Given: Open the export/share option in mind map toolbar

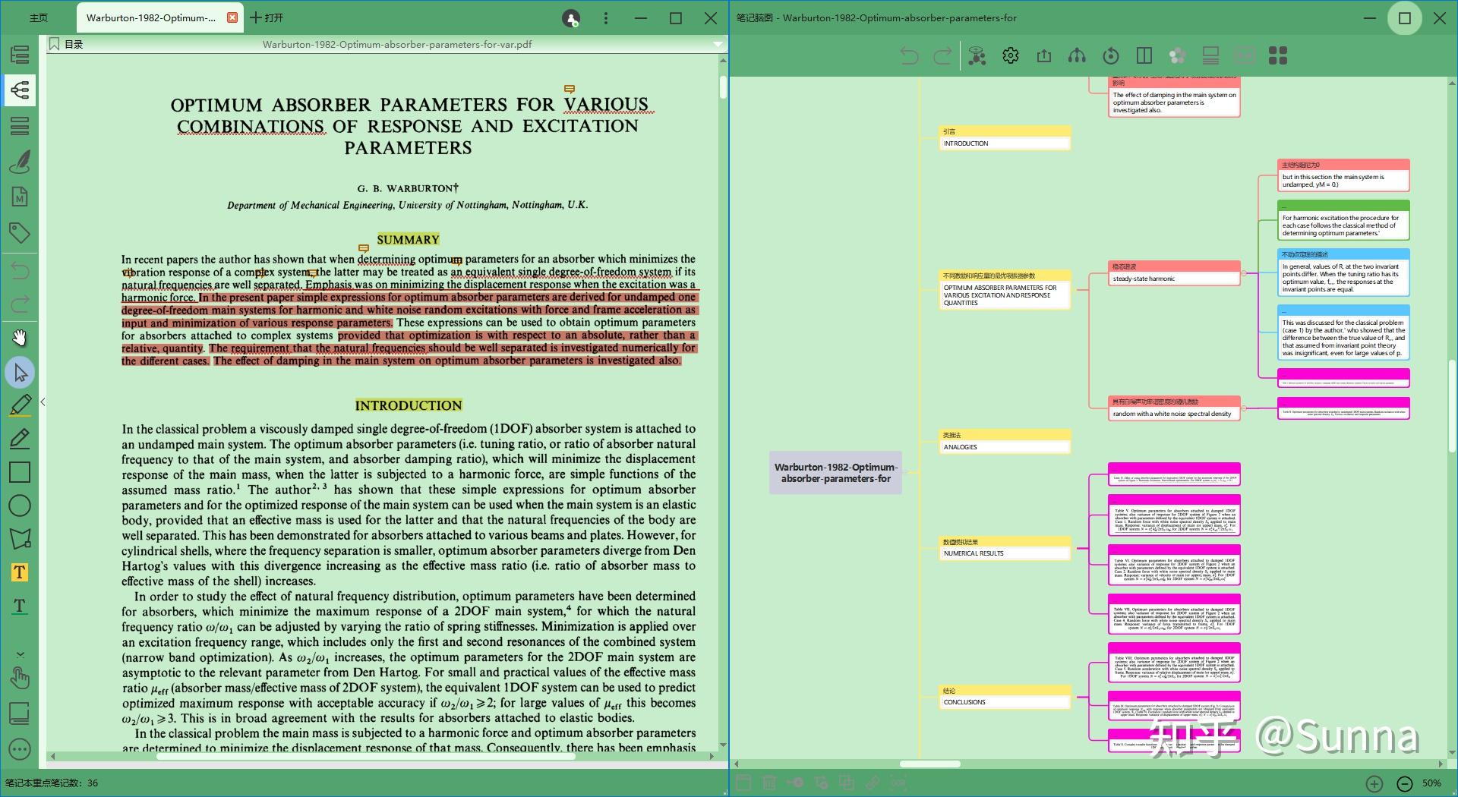Looking at the screenshot, I should tap(1044, 55).
